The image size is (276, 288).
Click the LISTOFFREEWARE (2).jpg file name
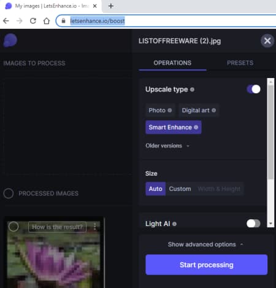tap(180, 41)
